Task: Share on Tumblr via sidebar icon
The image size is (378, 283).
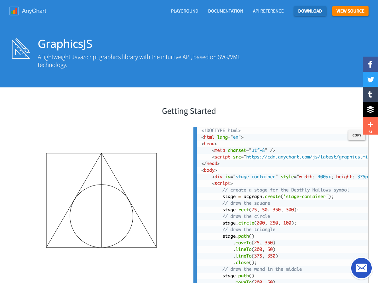Action: [x=370, y=94]
